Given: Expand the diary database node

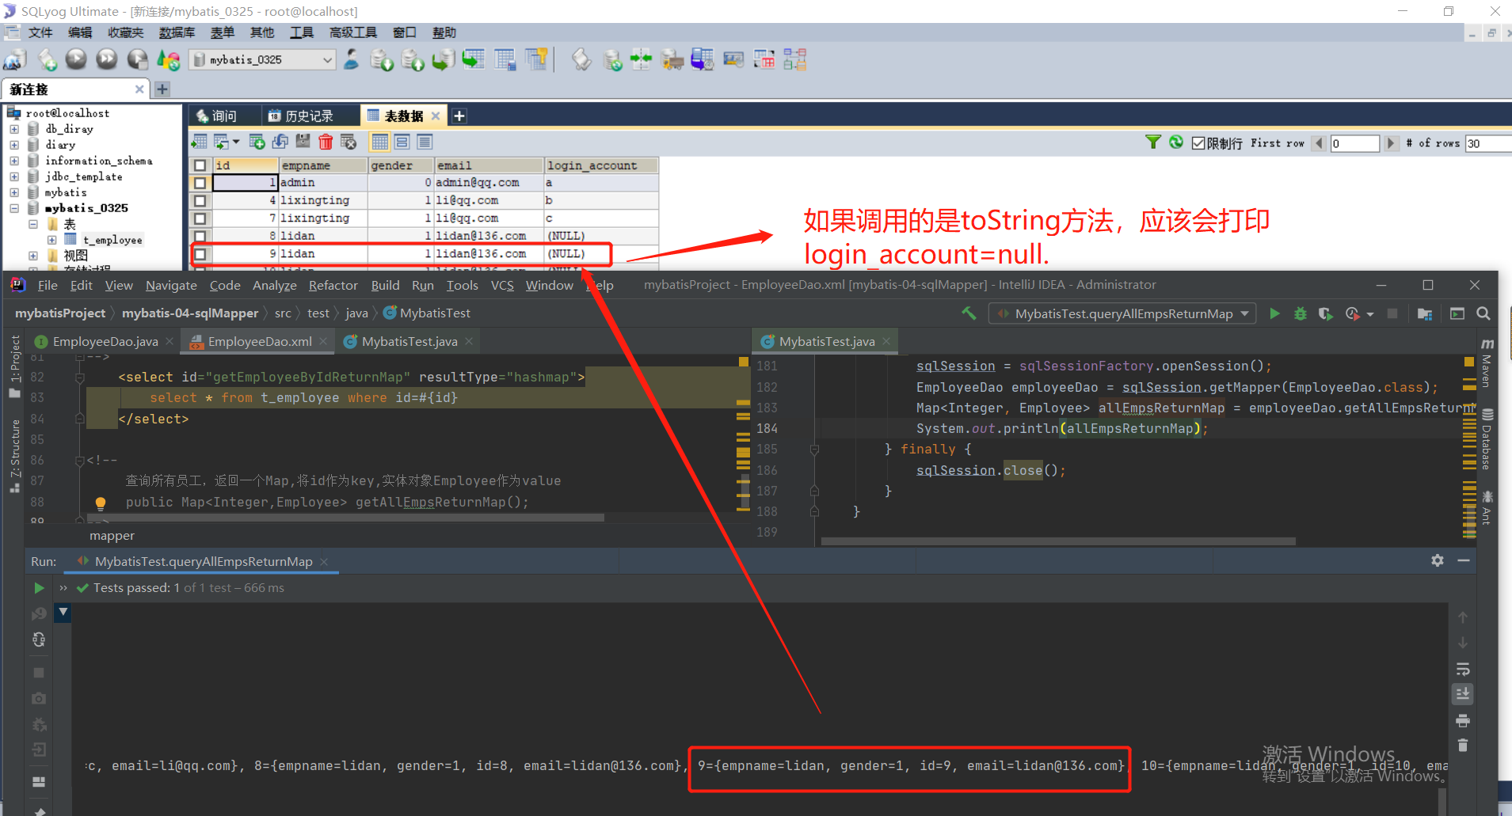Looking at the screenshot, I should pyautogui.click(x=14, y=145).
